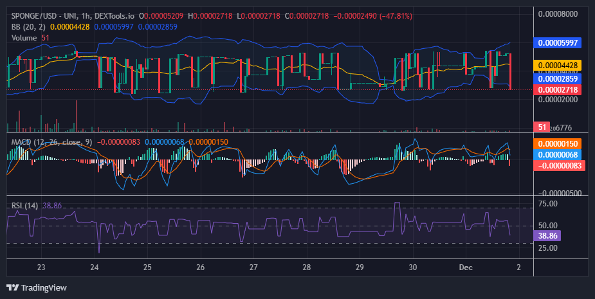Click the open price value 0.00005209

pos(163,16)
